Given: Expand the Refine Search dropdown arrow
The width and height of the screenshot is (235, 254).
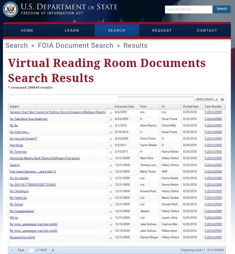Looking at the screenshot, I should click(x=216, y=99).
